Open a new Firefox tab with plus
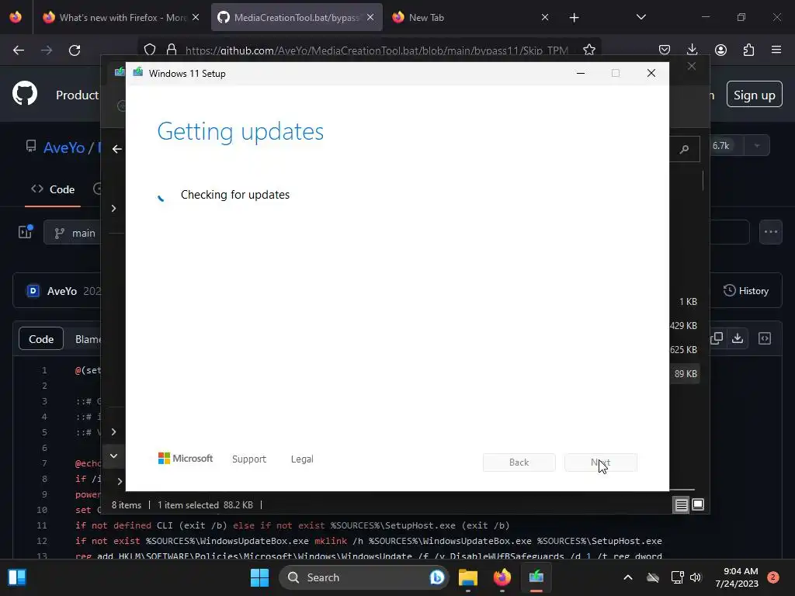Viewport: 795px width, 596px height. (574, 18)
